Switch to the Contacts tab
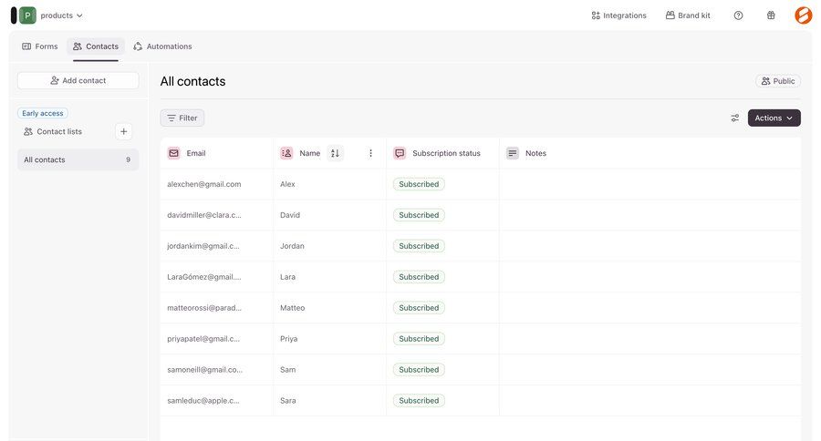Viewport: 821px width, 441px height. (x=95, y=46)
